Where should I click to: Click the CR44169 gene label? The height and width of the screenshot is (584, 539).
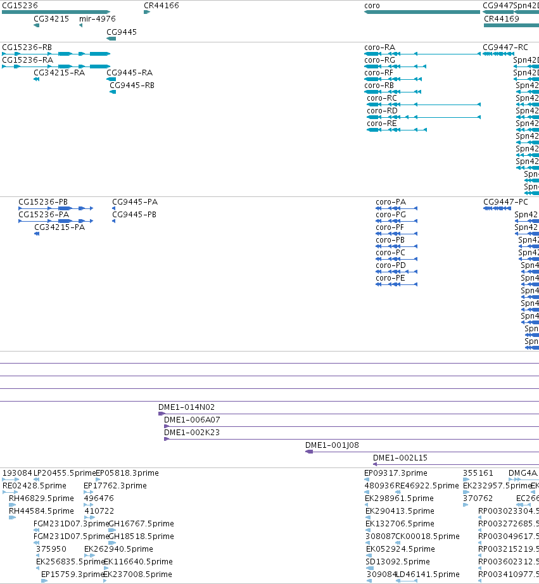pos(502,19)
